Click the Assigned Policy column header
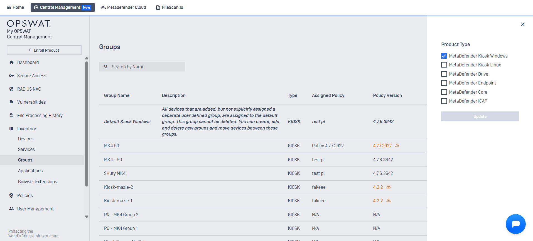Image resolution: width=533 pixels, height=241 pixels. tap(328, 95)
